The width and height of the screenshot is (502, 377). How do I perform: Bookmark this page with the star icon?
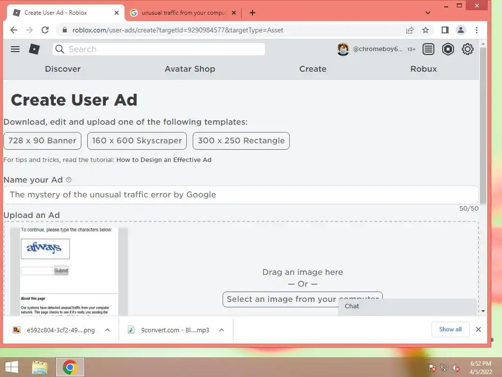(425, 30)
